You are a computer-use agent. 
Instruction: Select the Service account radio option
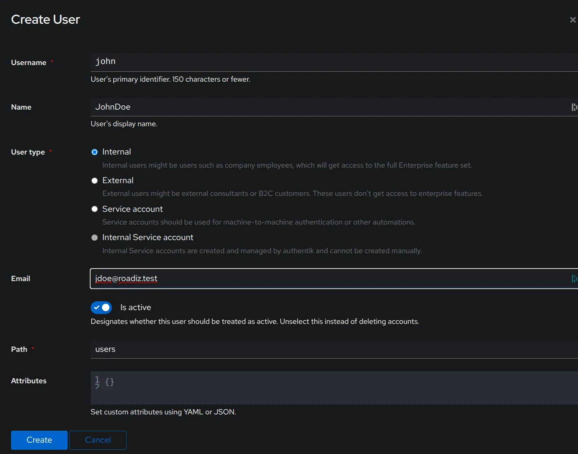(x=95, y=209)
